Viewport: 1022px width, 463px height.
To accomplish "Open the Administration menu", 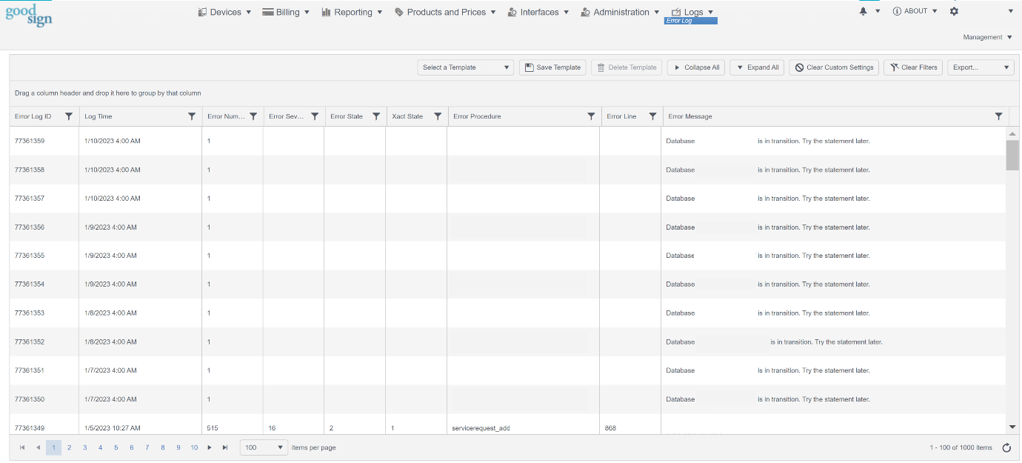I will tap(620, 12).
